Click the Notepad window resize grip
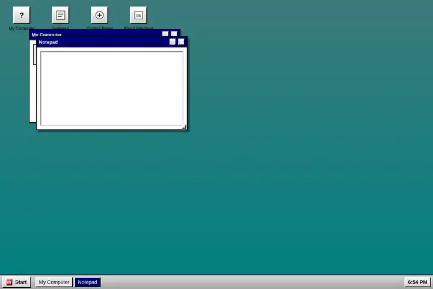The height and width of the screenshot is (289, 433). click(184, 126)
